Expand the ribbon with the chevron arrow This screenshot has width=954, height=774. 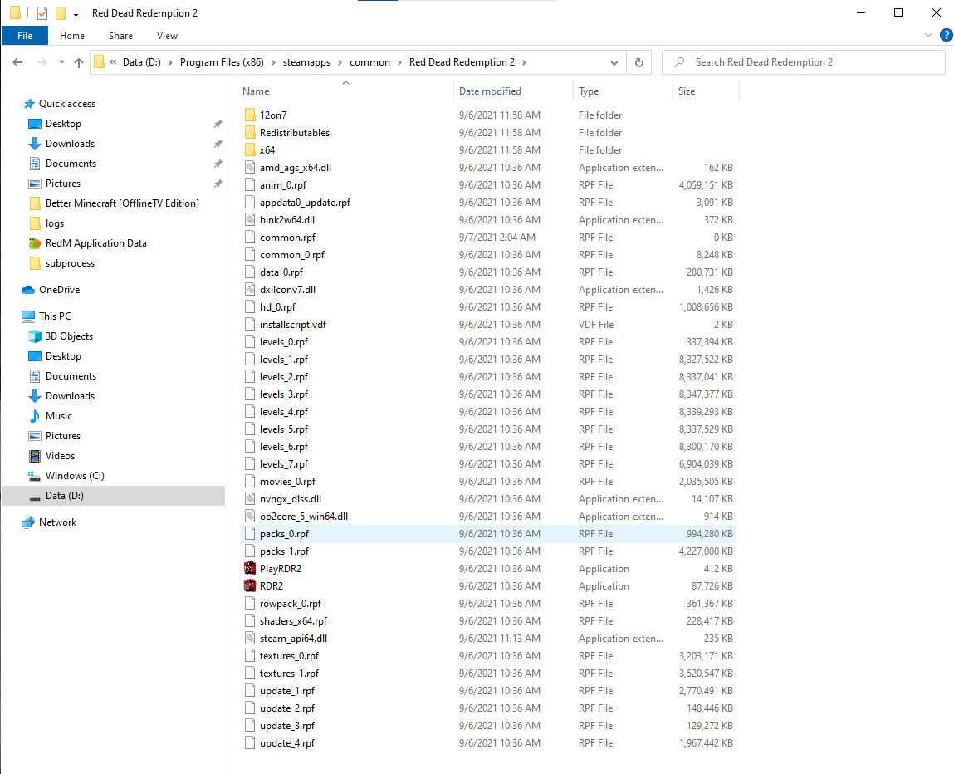[x=927, y=35]
